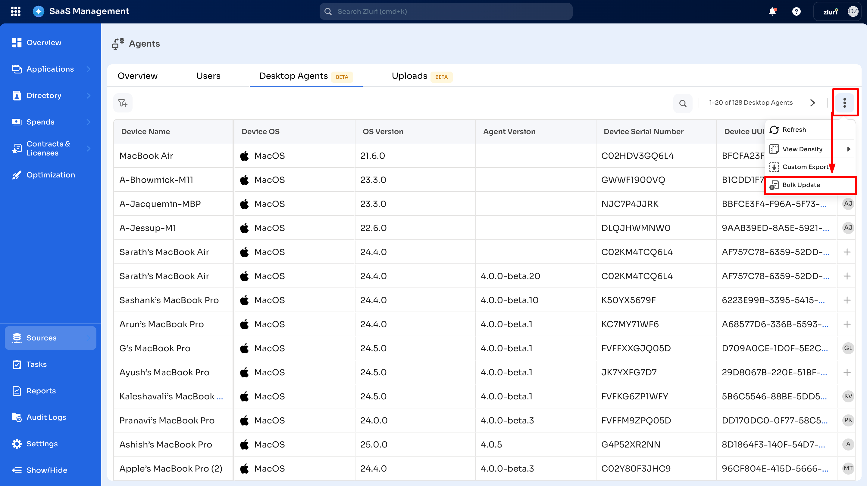
Task: Expand the Applications sidebar menu
Action: 89,69
